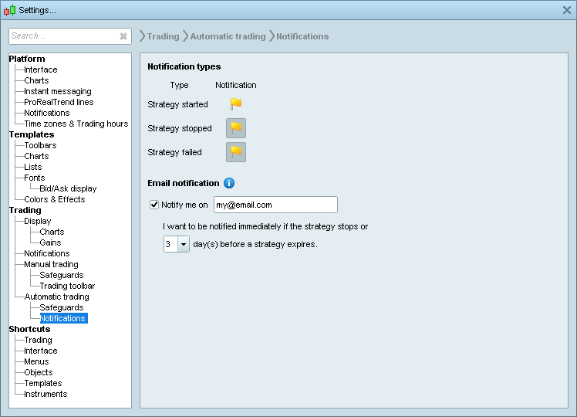Open Time zones & Trading hours
The width and height of the screenshot is (577, 417).
pyautogui.click(x=76, y=124)
